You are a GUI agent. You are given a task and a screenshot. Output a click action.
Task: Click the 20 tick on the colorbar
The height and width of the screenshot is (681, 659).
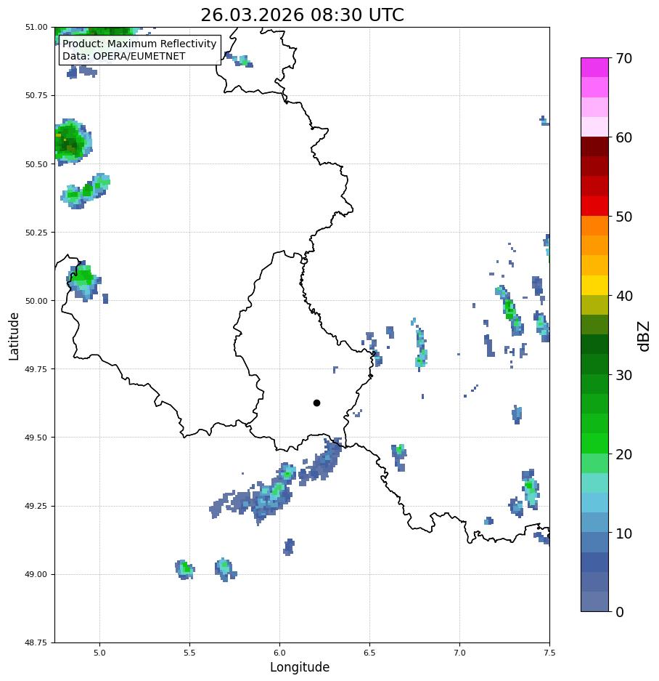(x=624, y=454)
